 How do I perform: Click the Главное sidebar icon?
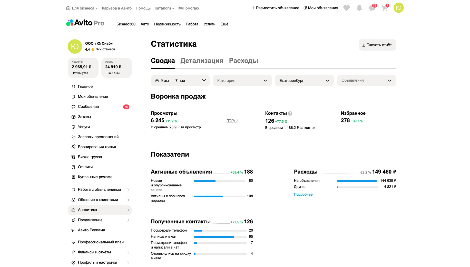click(x=73, y=87)
